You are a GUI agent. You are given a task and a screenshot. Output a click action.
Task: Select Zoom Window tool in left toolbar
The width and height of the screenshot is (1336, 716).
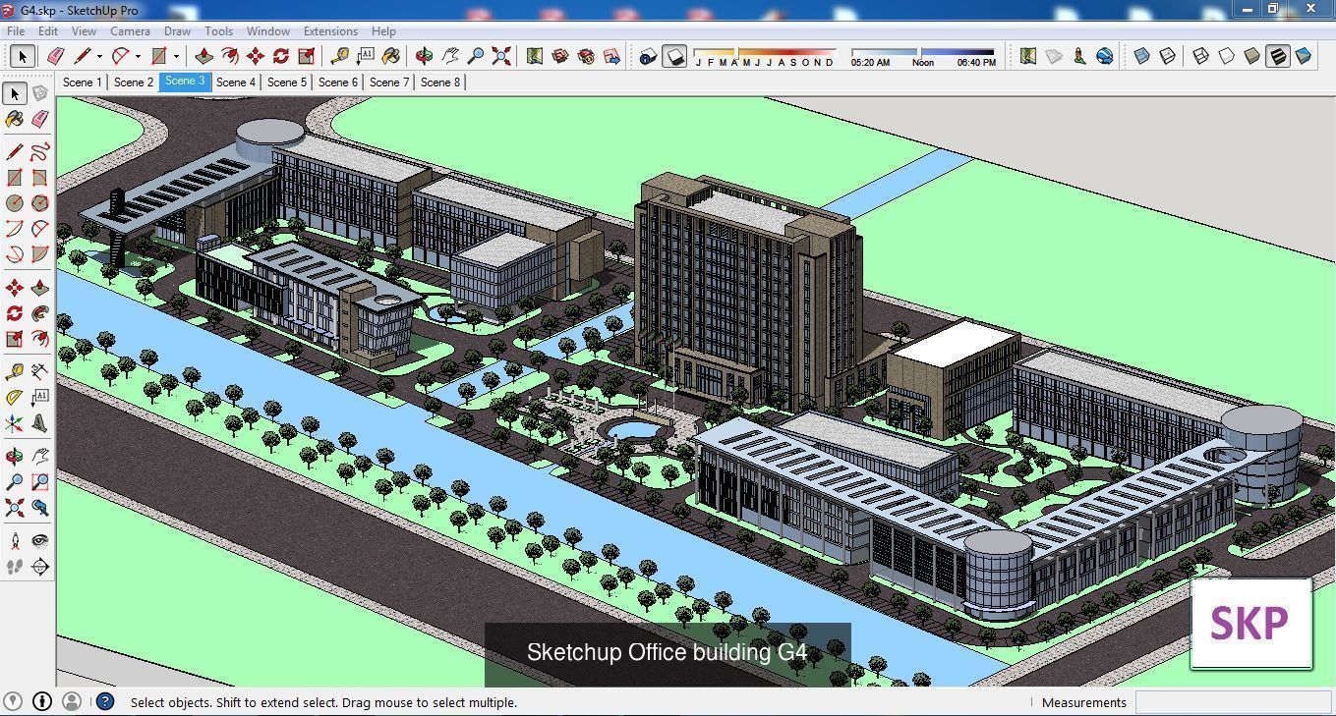(x=39, y=482)
